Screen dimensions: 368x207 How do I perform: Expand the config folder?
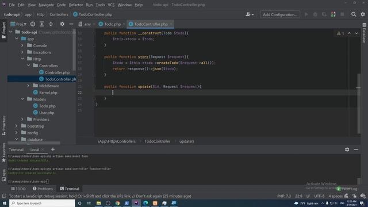pos(17,133)
